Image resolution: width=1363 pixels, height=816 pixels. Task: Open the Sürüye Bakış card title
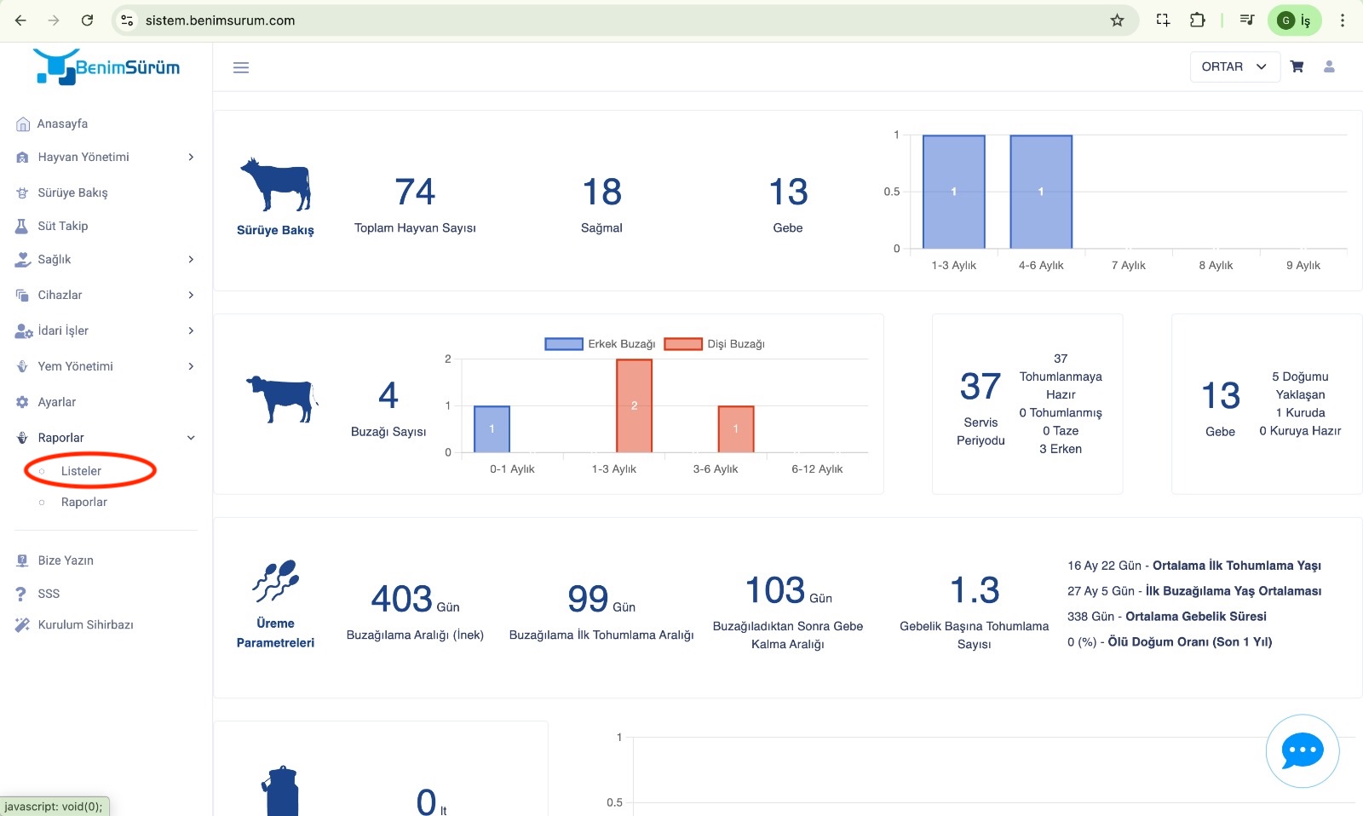point(275,230)
